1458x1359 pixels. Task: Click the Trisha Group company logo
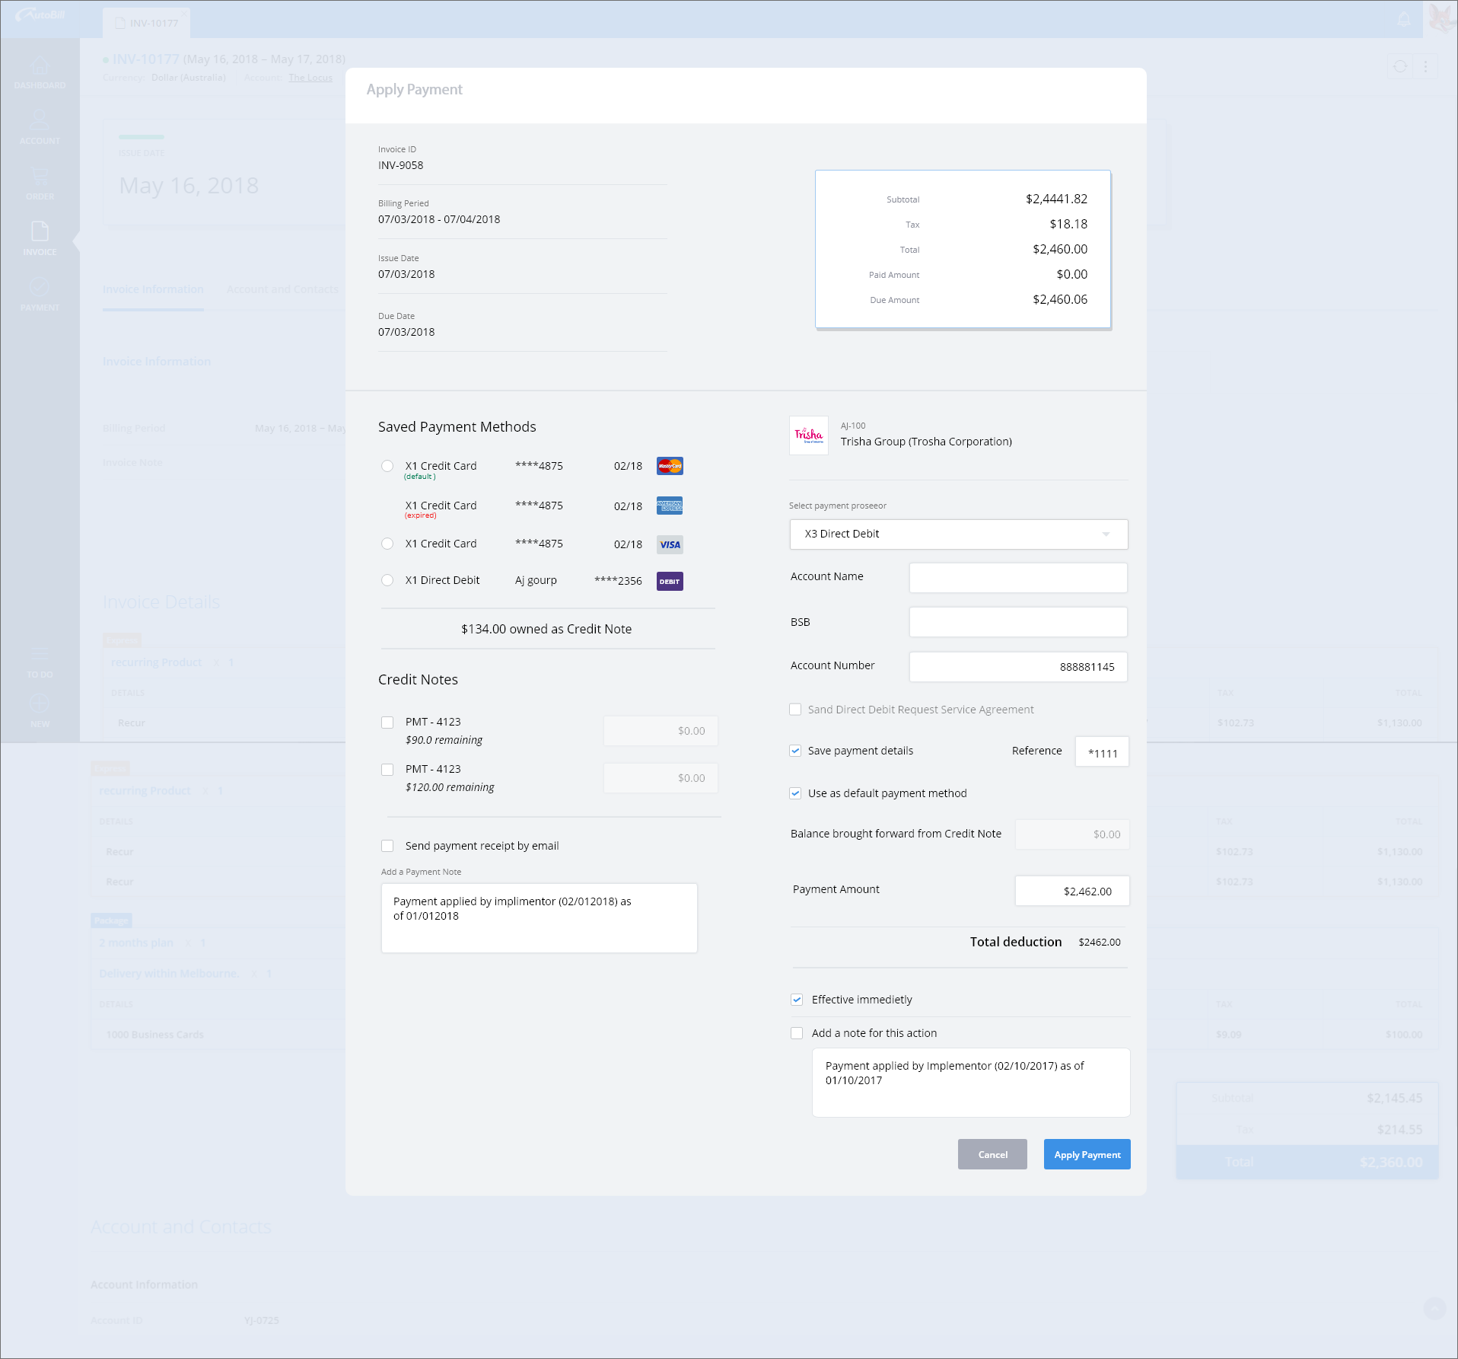pos(808,435)
